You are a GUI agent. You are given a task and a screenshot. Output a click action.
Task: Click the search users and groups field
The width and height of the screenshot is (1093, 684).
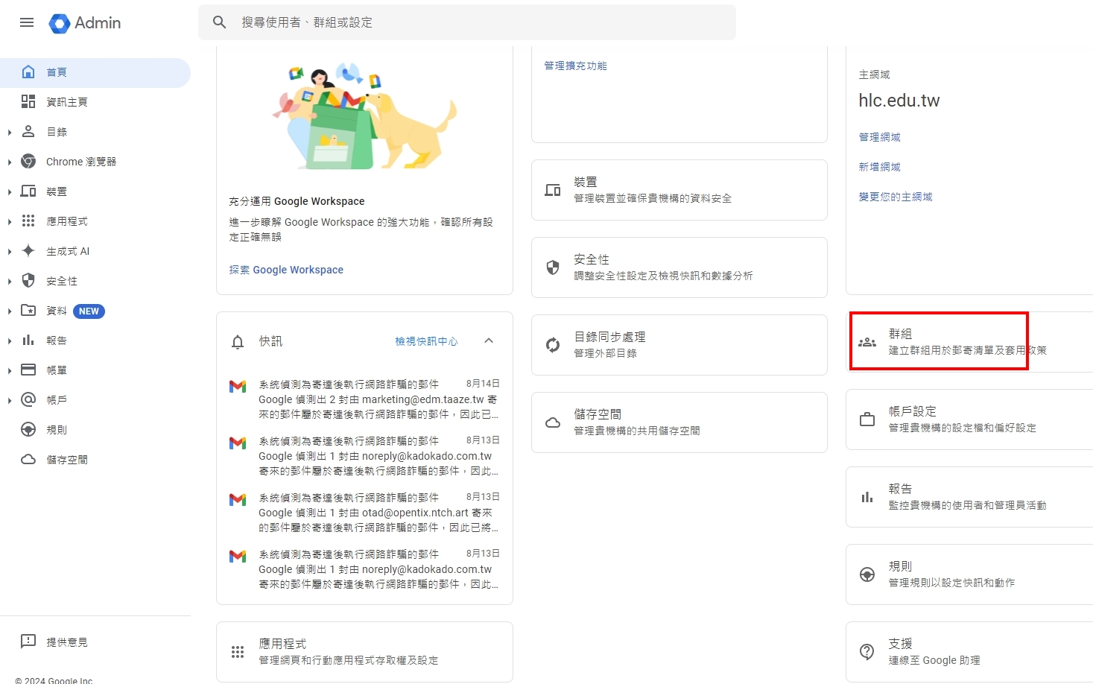point(477,22)
